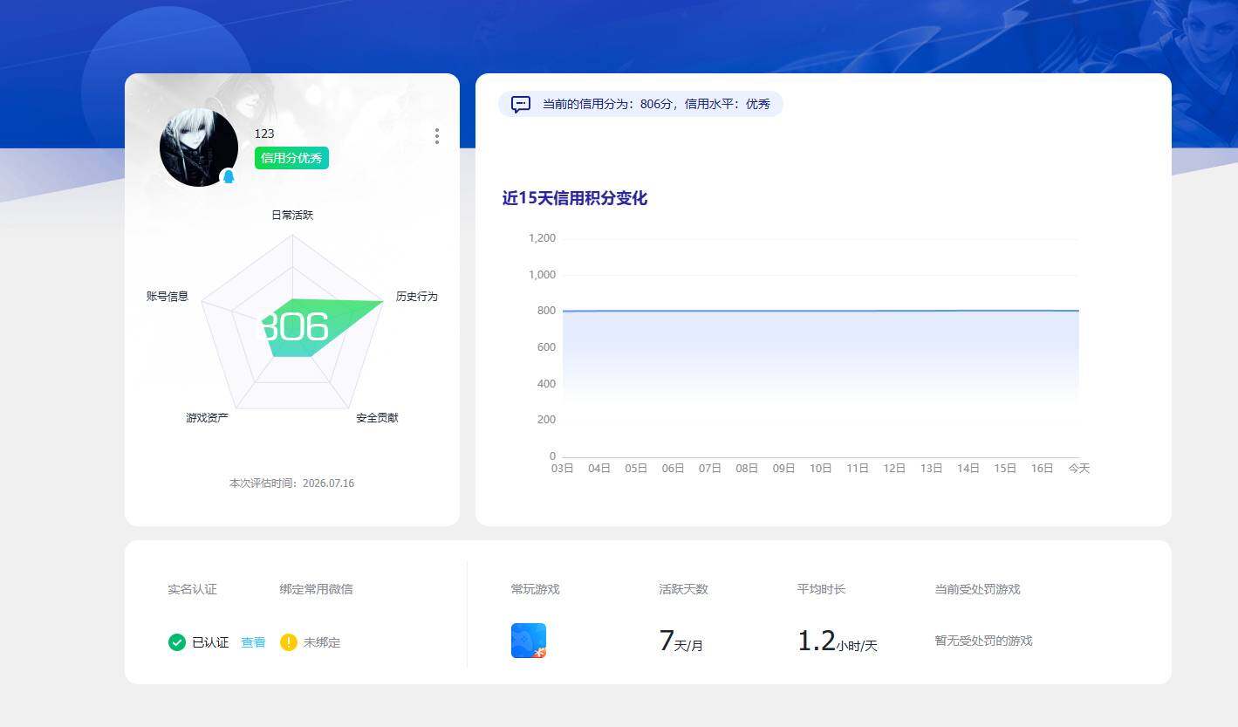Click the 实名认证 heading
The width and height of the screenshot is (1238, 727).
click(193, 589)
